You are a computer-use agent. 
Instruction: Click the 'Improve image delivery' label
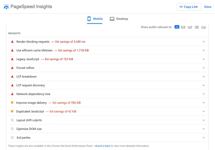pyautogui.click(x=32, y=103)
